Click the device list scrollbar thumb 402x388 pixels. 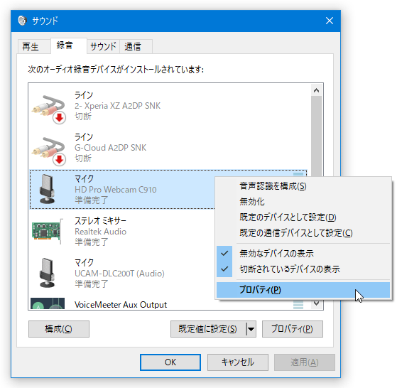click(316, 136)
